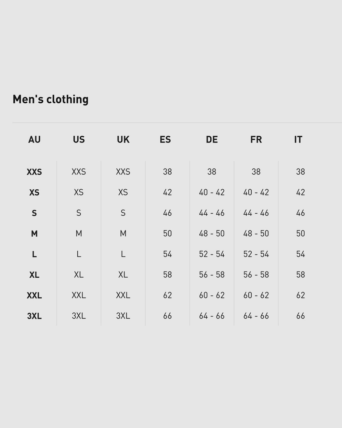
Task: Select the UK column header
Action: coord(123,139)
